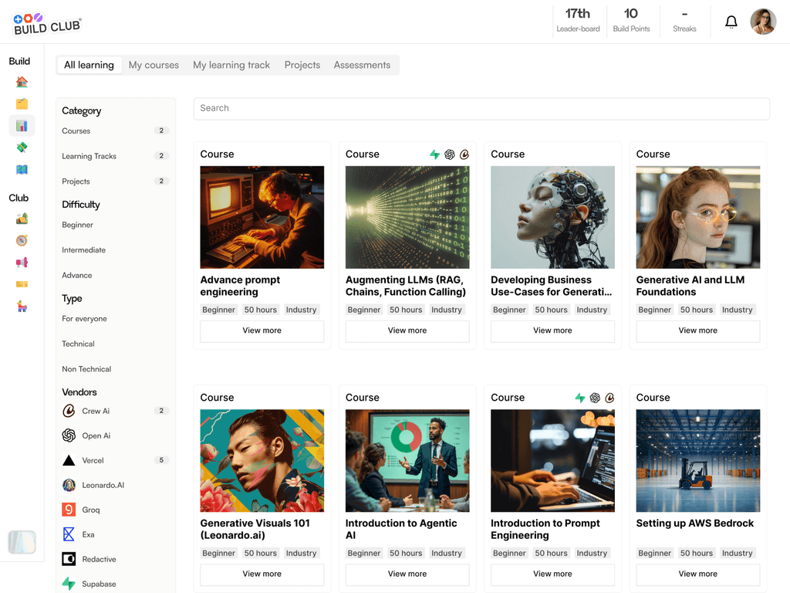790x593 pixels.
Task: Open the Assessments tab
Action: pyautogui.click(x=362, y=65)
